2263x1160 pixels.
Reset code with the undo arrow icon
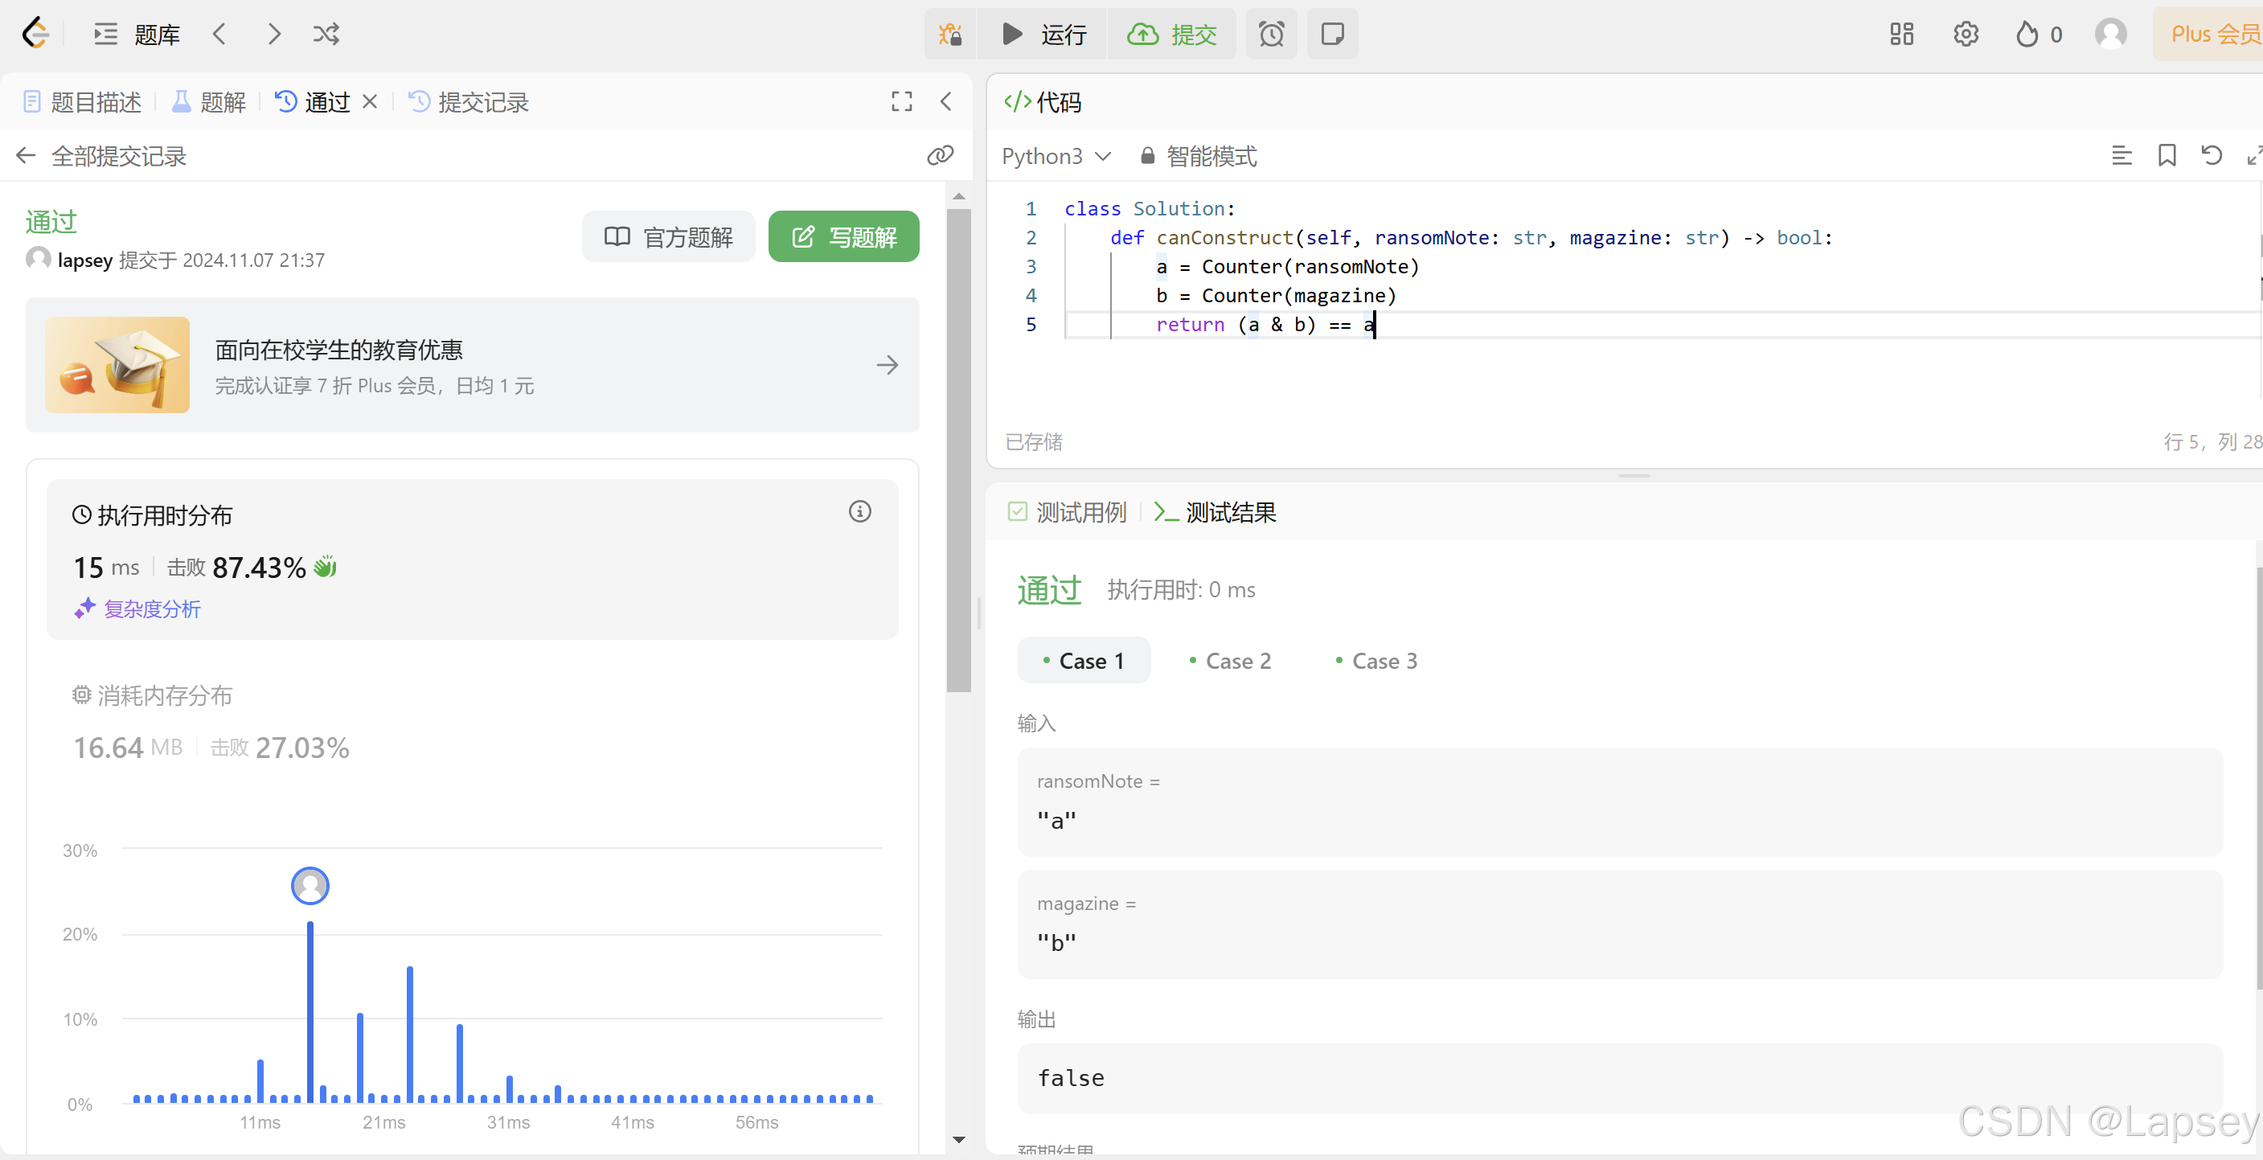coord(2212,155)
